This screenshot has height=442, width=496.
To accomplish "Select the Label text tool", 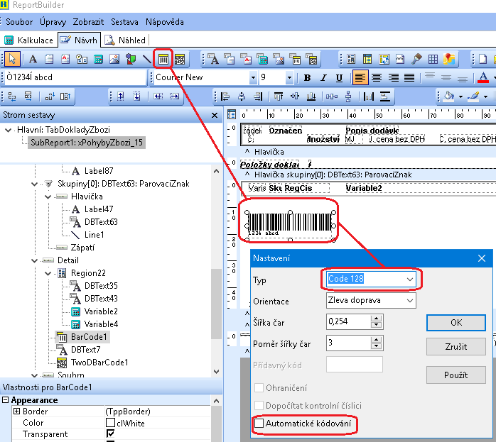I will [33, 59].
